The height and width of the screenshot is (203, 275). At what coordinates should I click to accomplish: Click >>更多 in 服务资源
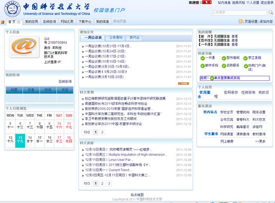260,141
